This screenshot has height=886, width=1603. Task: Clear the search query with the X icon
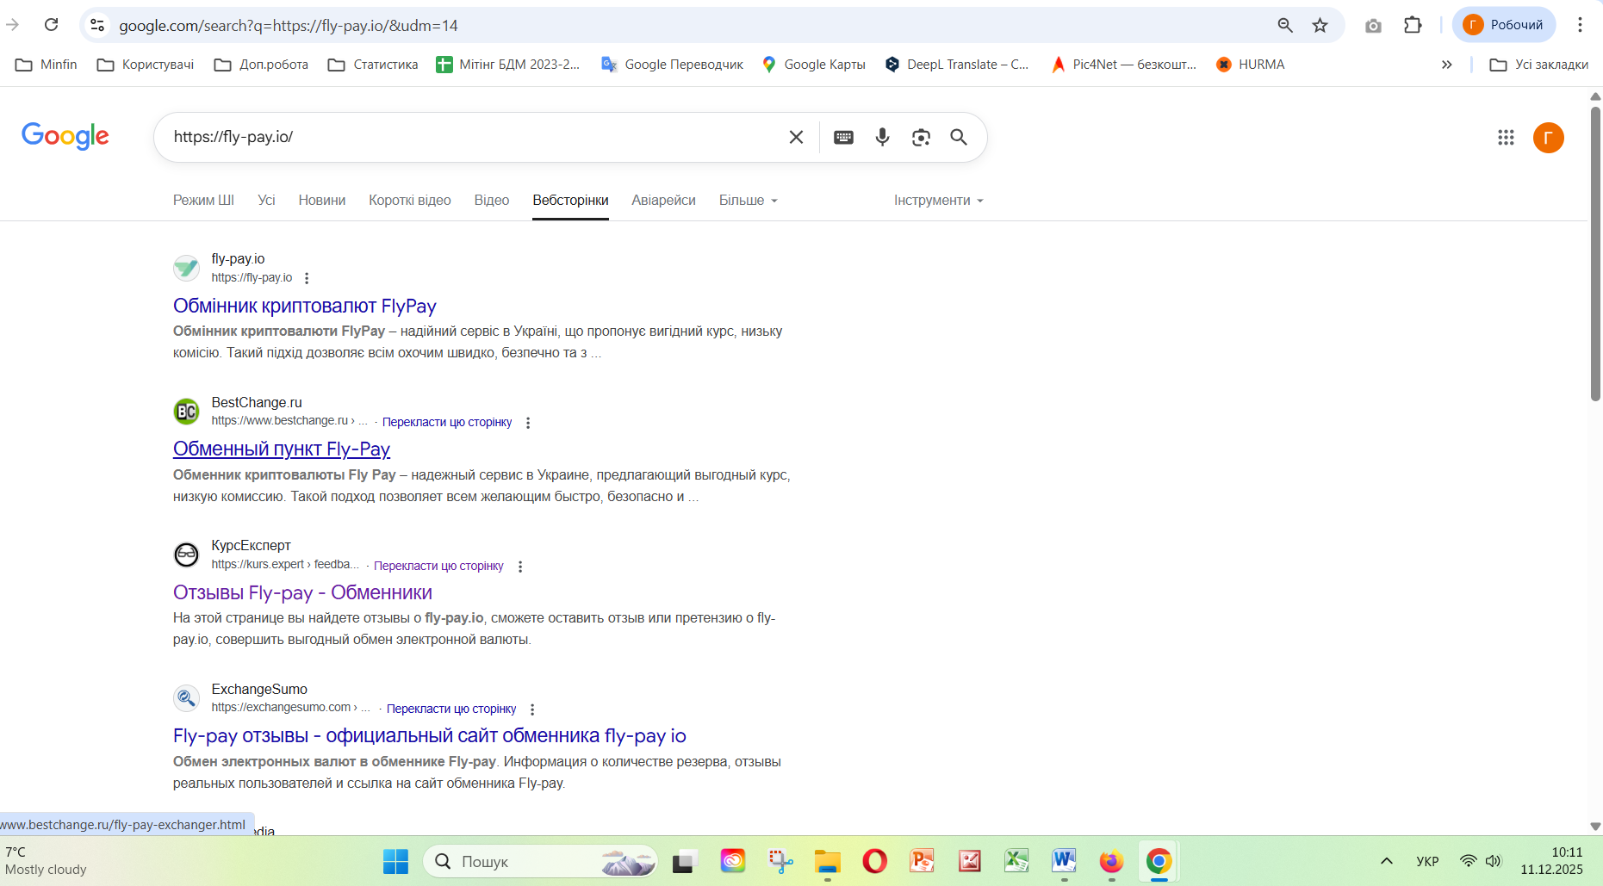point(796,137)
